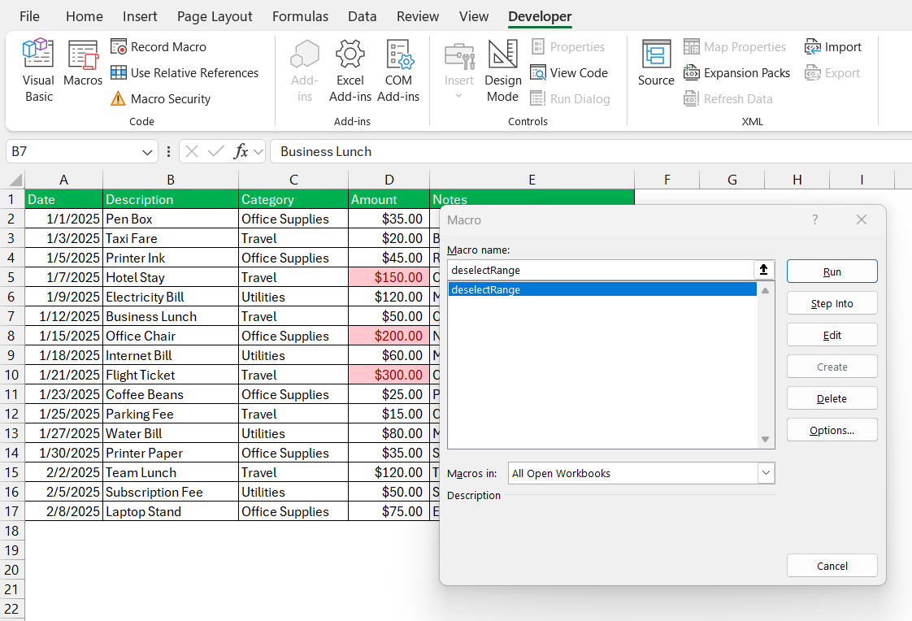Viewport: 912px width, 621px height.
Task: Click View Code
Action: click(569, 72)
